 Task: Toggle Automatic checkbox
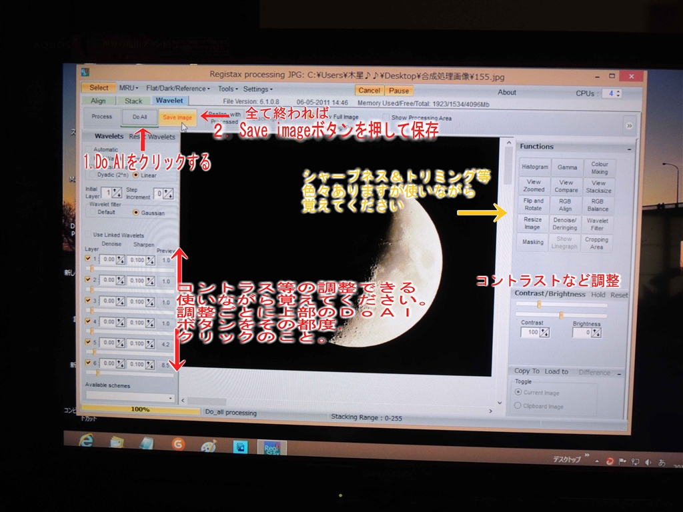[89, 149]
